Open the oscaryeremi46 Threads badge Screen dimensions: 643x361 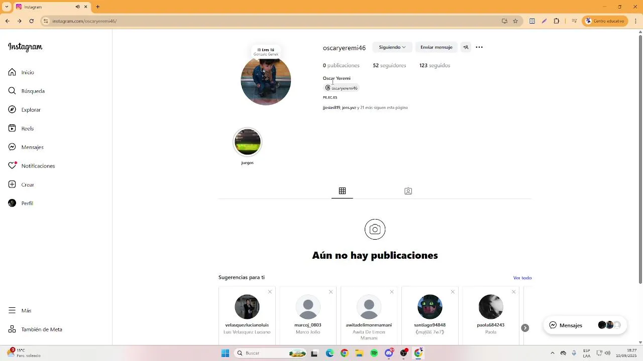pos(342,88)
